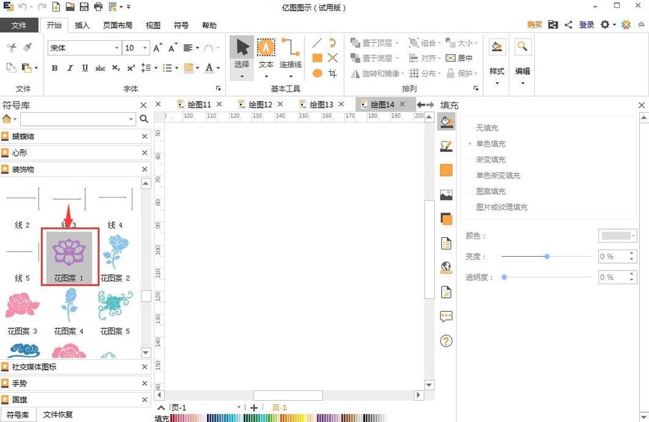Click the Help question mark icon
This screenshot has width=649, height=422.
[x=446, y=340]
